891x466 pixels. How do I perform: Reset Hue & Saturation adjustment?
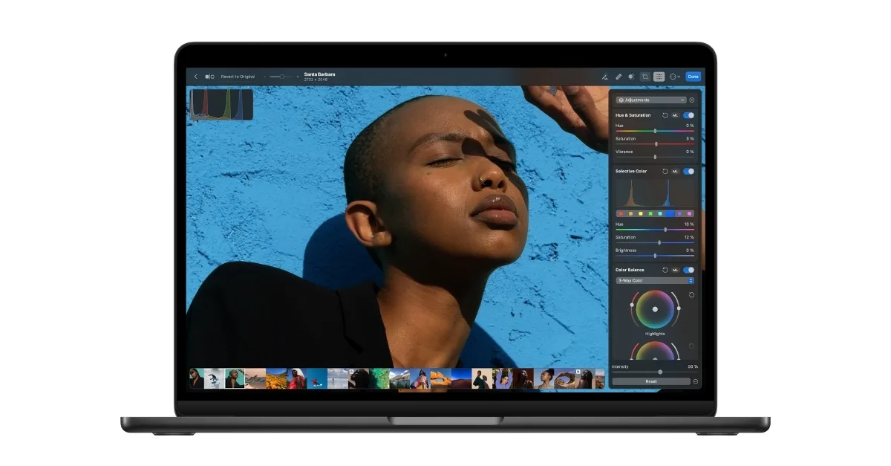click(x=665, y=115)
